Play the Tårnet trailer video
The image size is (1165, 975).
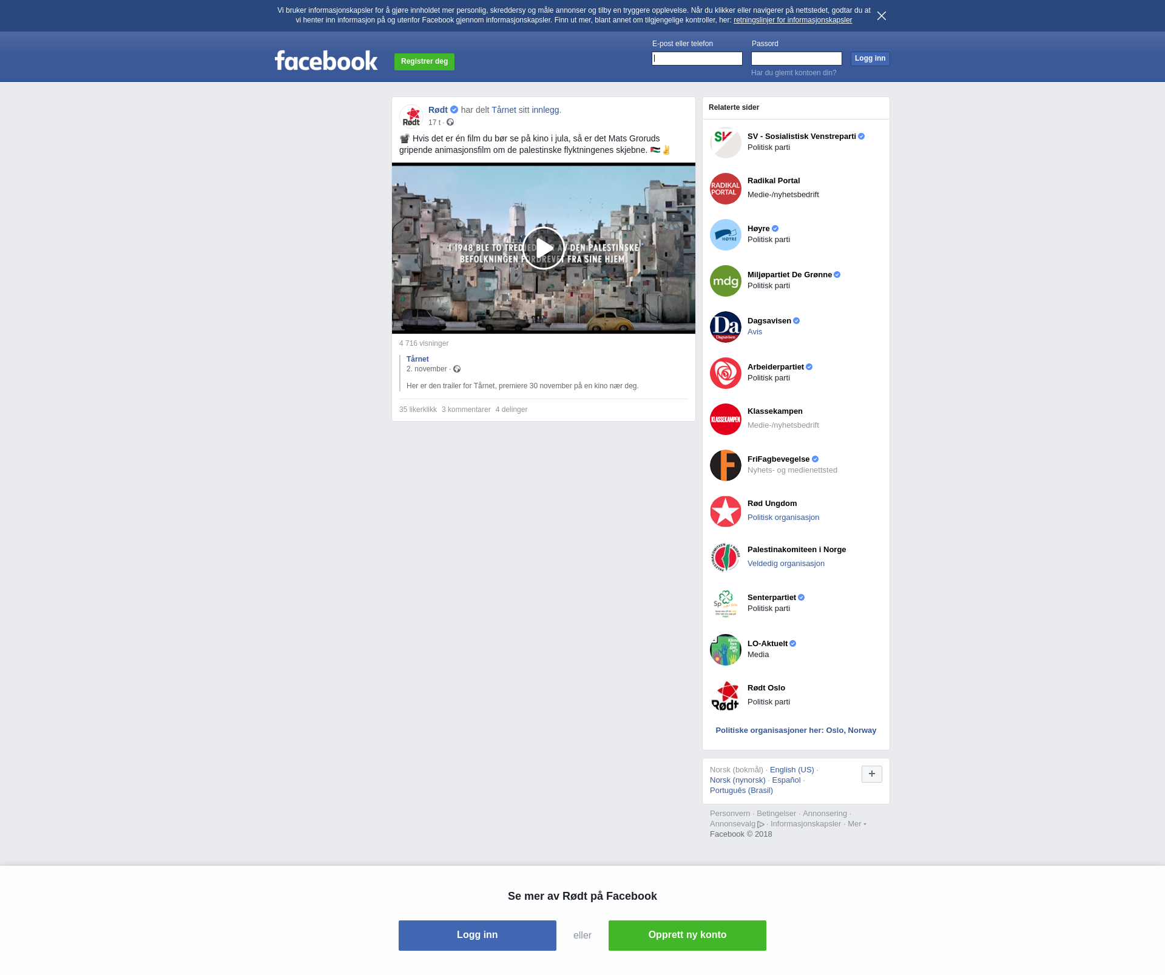[544, 248]
